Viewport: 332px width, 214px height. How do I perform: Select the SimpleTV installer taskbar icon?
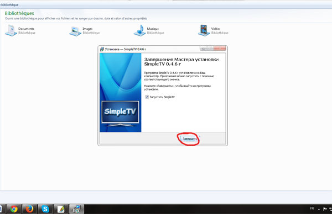click(x=77, y=209)
